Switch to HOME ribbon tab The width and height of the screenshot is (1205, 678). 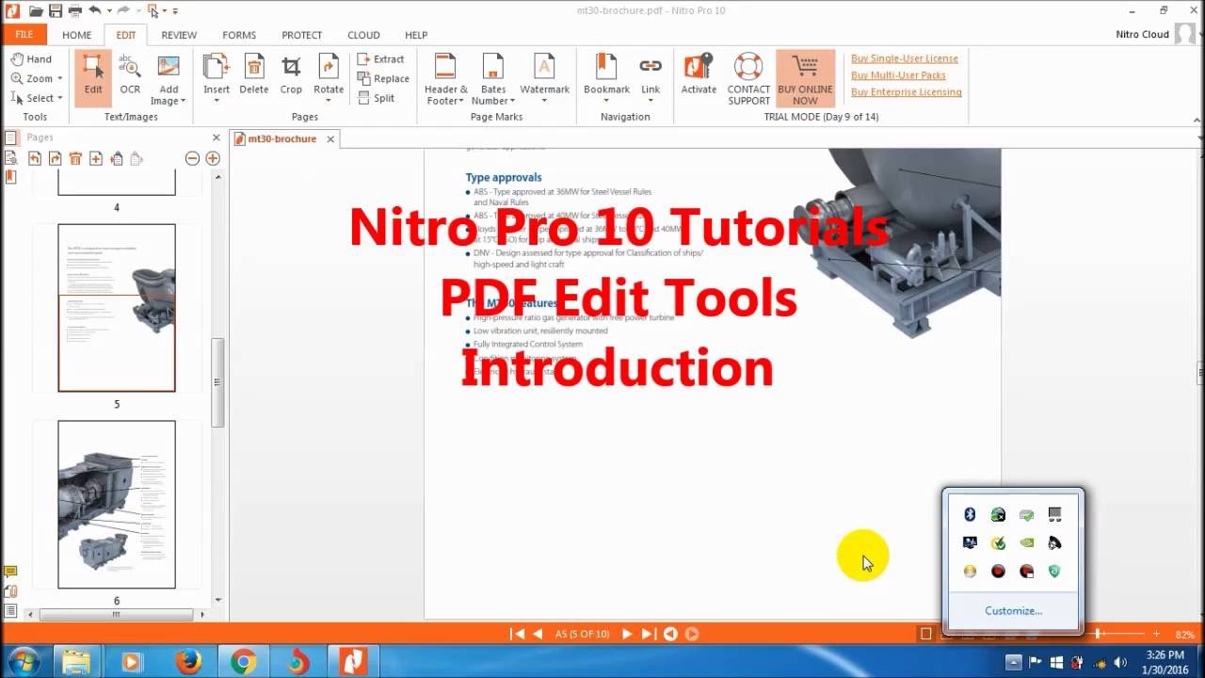tap(77, 35)
